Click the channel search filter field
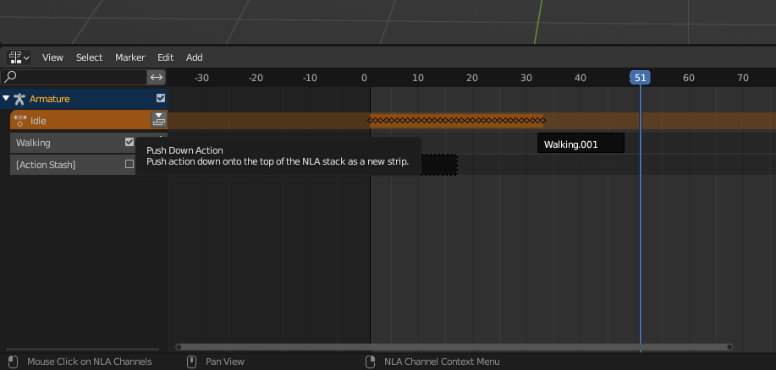Viewport: 776px width, 370px height. pyautogui.click(x=74, y=77)
